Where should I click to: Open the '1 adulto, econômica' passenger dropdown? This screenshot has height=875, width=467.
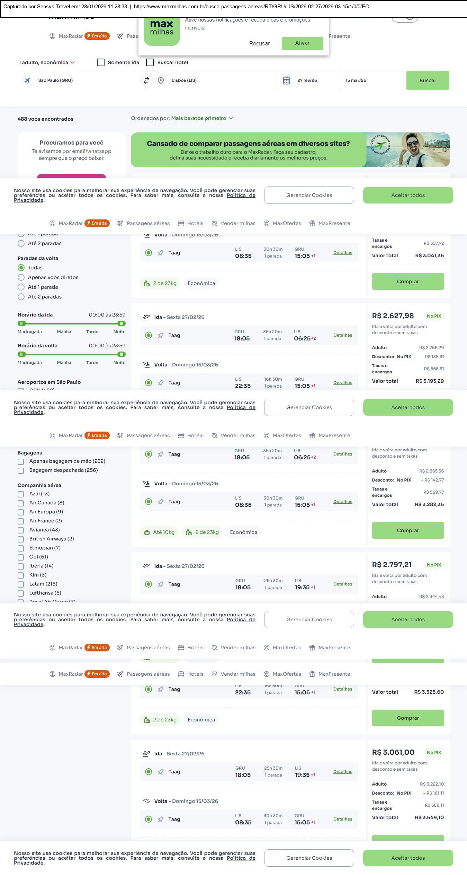[47, 62]
